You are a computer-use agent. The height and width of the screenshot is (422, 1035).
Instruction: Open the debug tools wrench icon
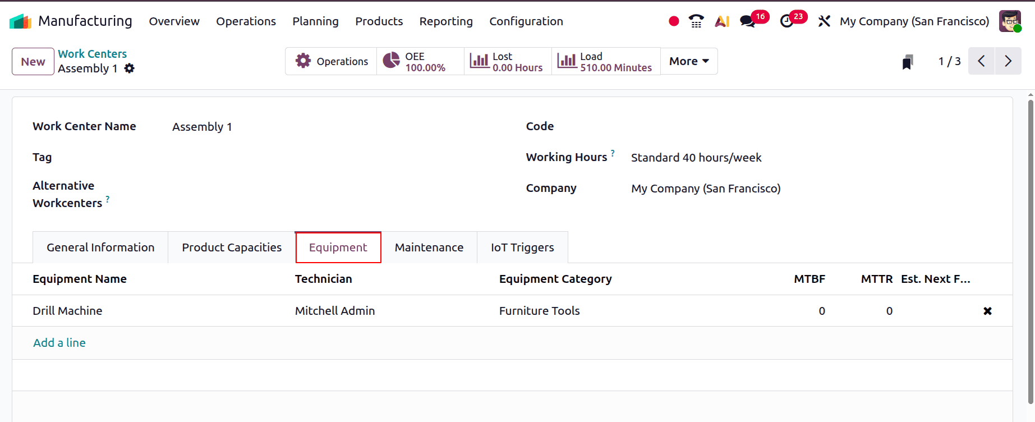pyautogui.click(x=824, y=21)
